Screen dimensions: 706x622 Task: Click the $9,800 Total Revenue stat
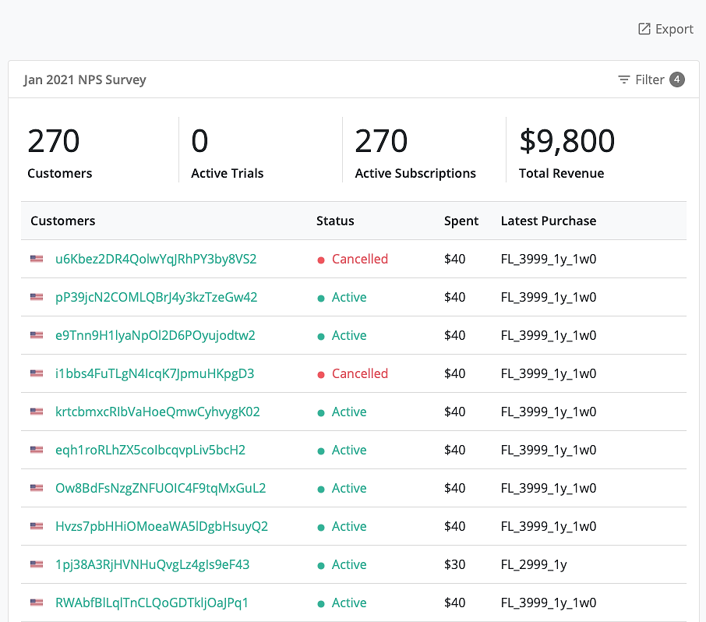(567, 153)
